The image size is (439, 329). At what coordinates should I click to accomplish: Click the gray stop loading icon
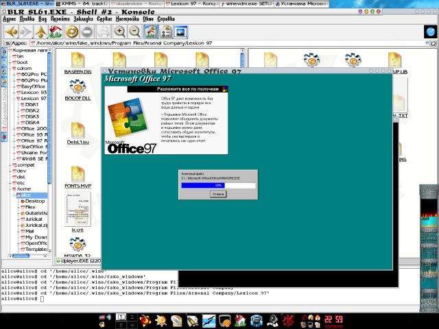[x=87, y=32]
